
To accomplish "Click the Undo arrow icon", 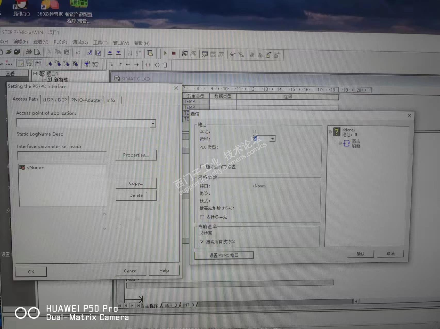I will 78,53.
